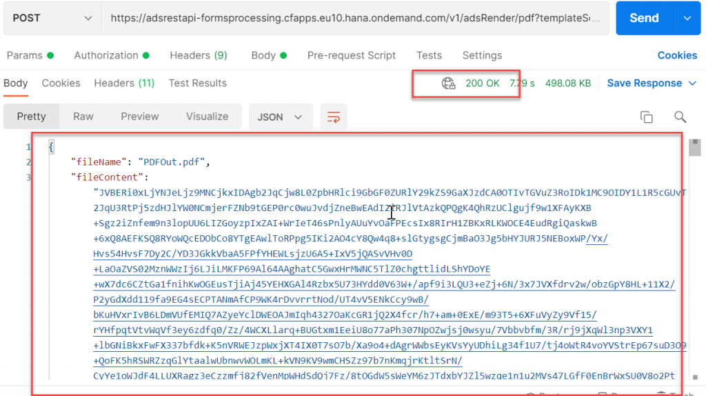Viewport: 706px width, 396px height.
Task: Click the line starting "JVBERi0xLjYNJeLjz9"
Action: click(x=390, y=192)
